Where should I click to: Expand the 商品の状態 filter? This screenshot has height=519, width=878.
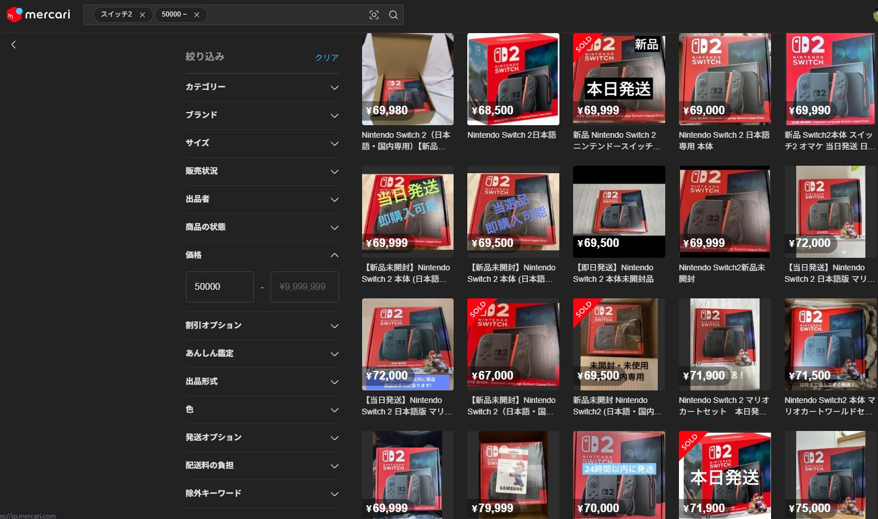262,227
